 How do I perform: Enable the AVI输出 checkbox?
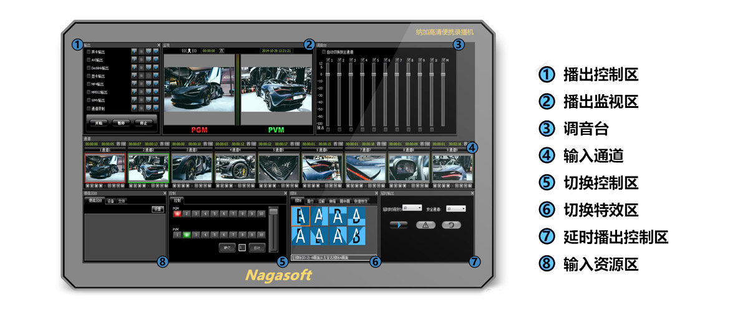(x=89, y=60)
